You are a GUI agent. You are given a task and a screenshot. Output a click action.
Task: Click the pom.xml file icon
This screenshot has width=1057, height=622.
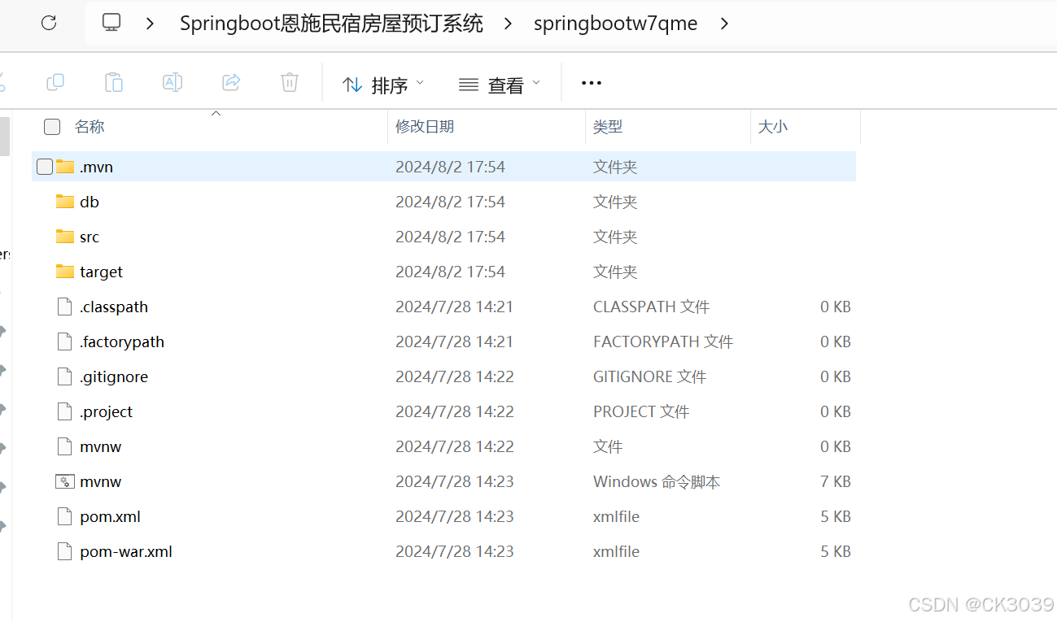[65, 516]
